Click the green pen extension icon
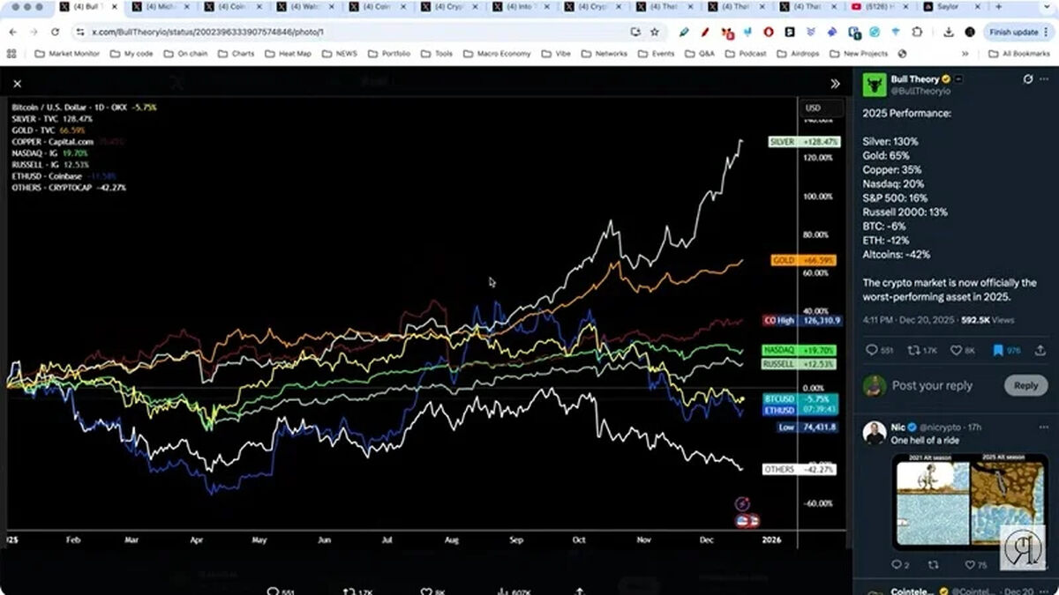The image size is (1059, 595). [684, 32]
